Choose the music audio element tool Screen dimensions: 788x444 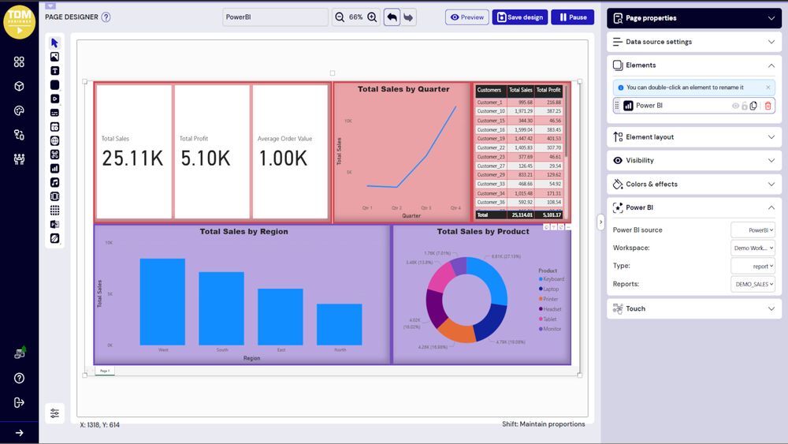pyautogui.click(x=55, y=182)
